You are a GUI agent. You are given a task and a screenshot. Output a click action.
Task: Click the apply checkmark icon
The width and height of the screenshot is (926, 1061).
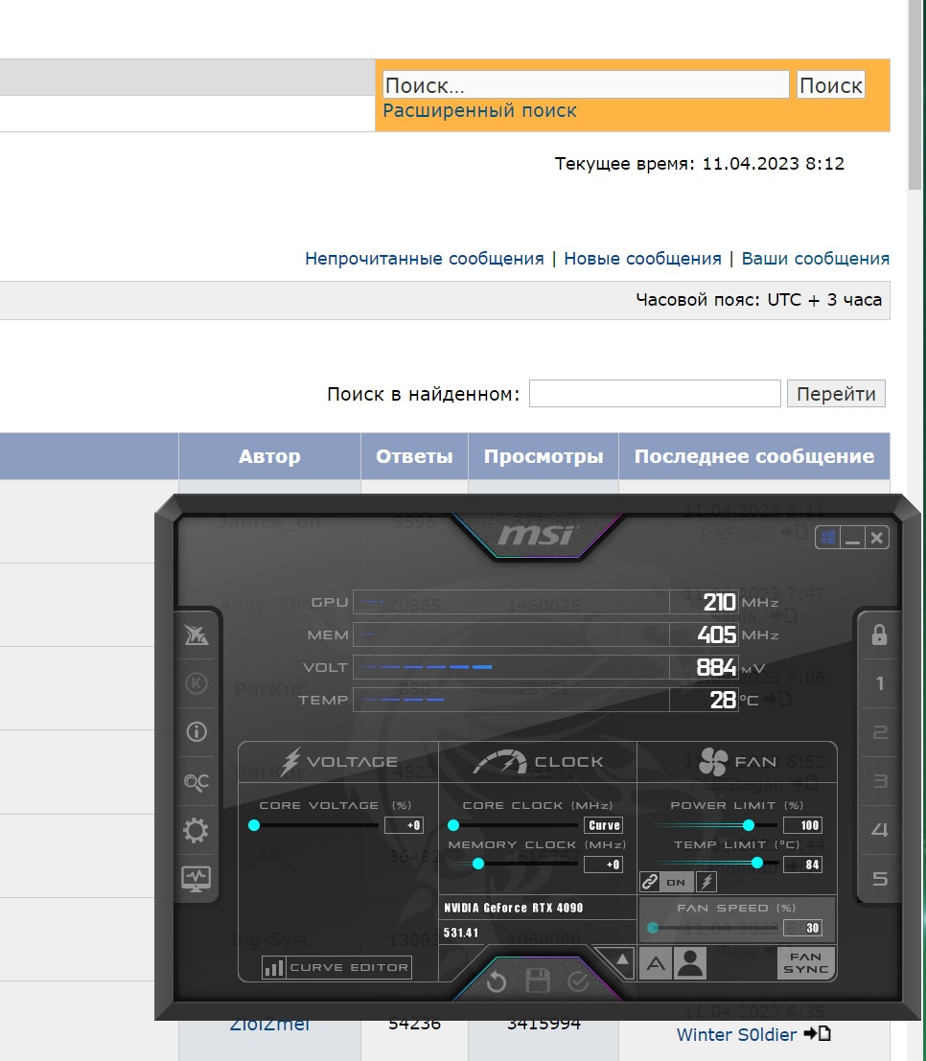[x=578, y=981]
